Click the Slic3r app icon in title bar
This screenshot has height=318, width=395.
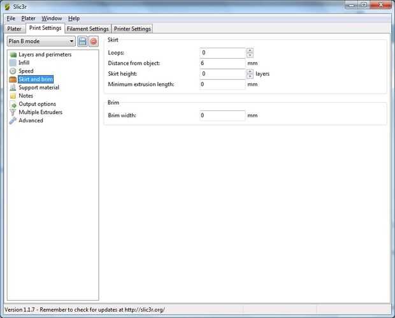7,7
